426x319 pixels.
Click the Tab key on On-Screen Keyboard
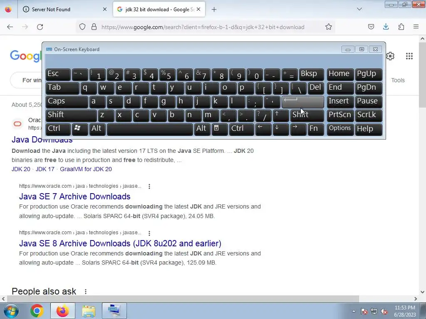[62, 88]
